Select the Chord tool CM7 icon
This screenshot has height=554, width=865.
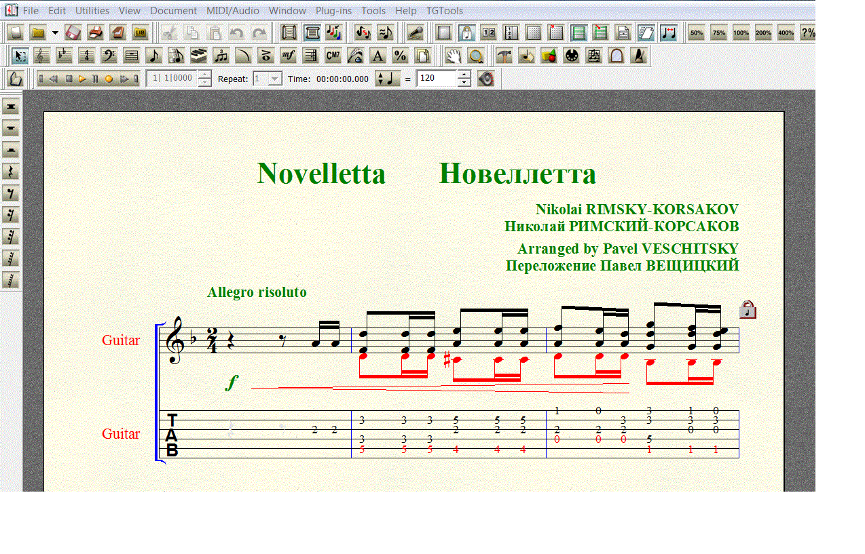pyautogui.click(x=333, y=55)
